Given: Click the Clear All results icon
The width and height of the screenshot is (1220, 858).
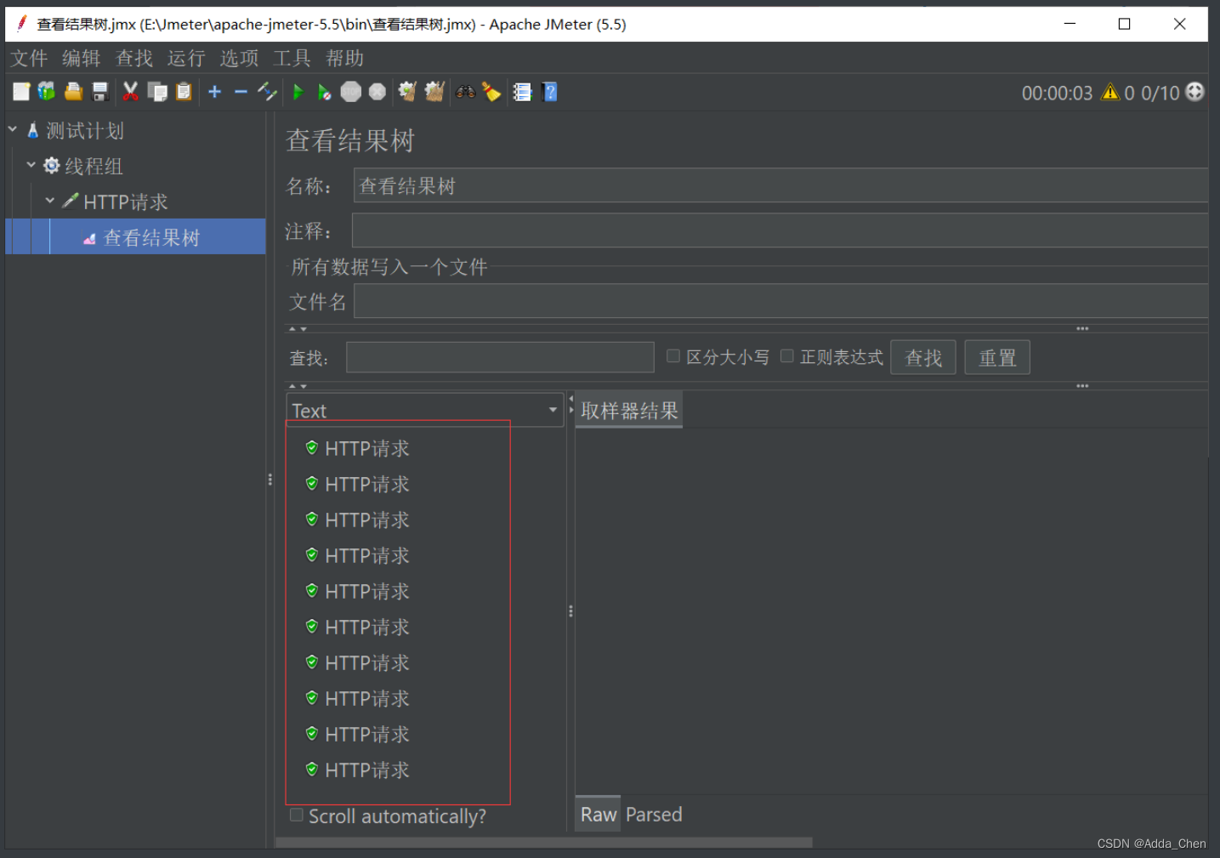Looking at the screenshot, I should click(x=434, y=92).
